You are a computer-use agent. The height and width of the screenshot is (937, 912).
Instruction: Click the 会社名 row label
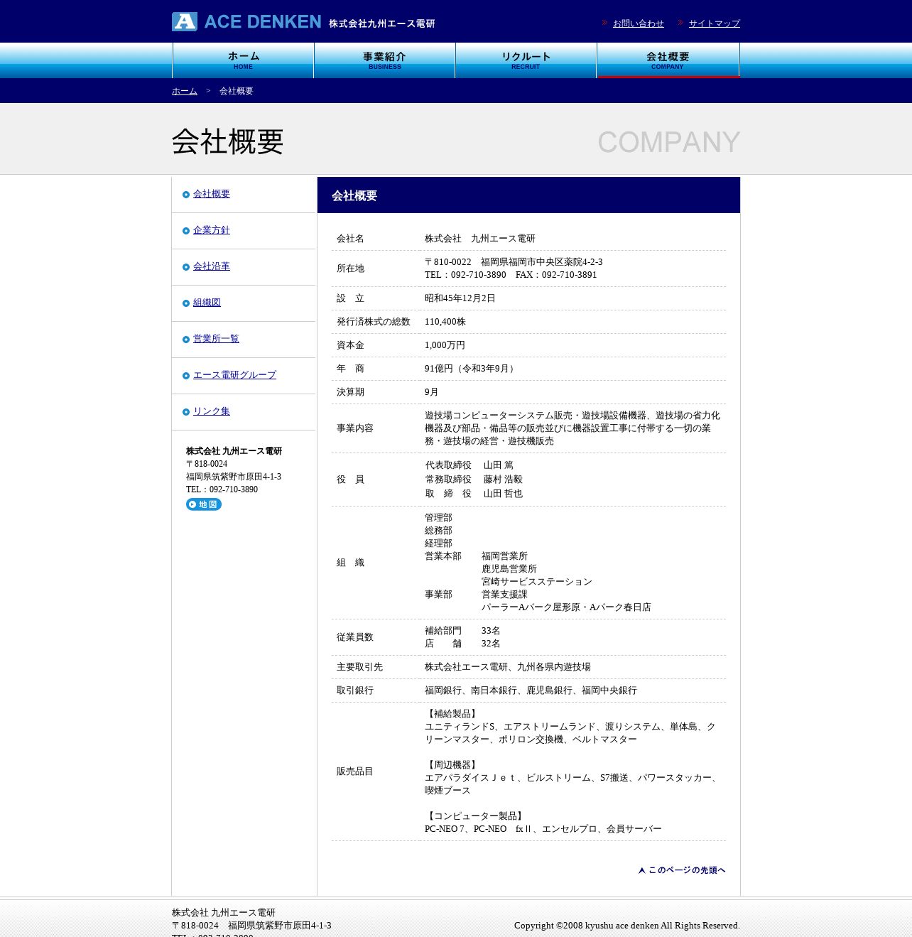tap(350, 239)
